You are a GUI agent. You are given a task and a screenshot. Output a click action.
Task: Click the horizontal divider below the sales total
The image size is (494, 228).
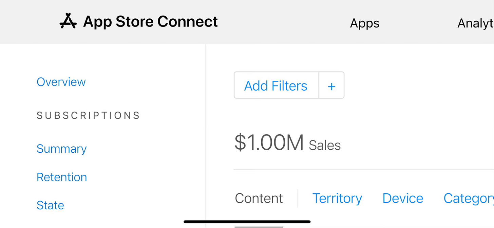click(x=363, y=169)
